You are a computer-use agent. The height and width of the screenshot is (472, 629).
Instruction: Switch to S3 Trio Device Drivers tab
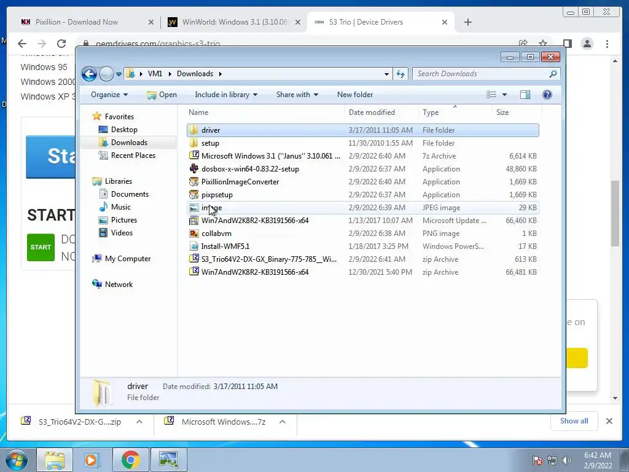(x=380, y=22)
